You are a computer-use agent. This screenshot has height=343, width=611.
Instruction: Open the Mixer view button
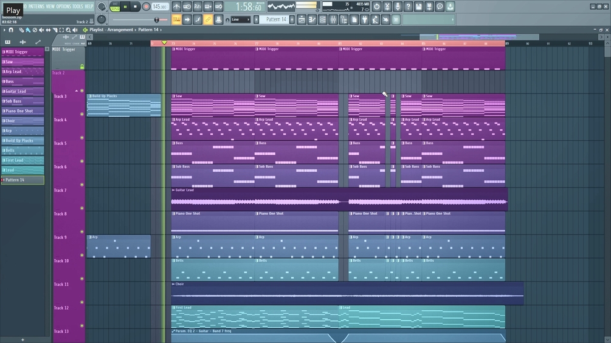(333, 19)
